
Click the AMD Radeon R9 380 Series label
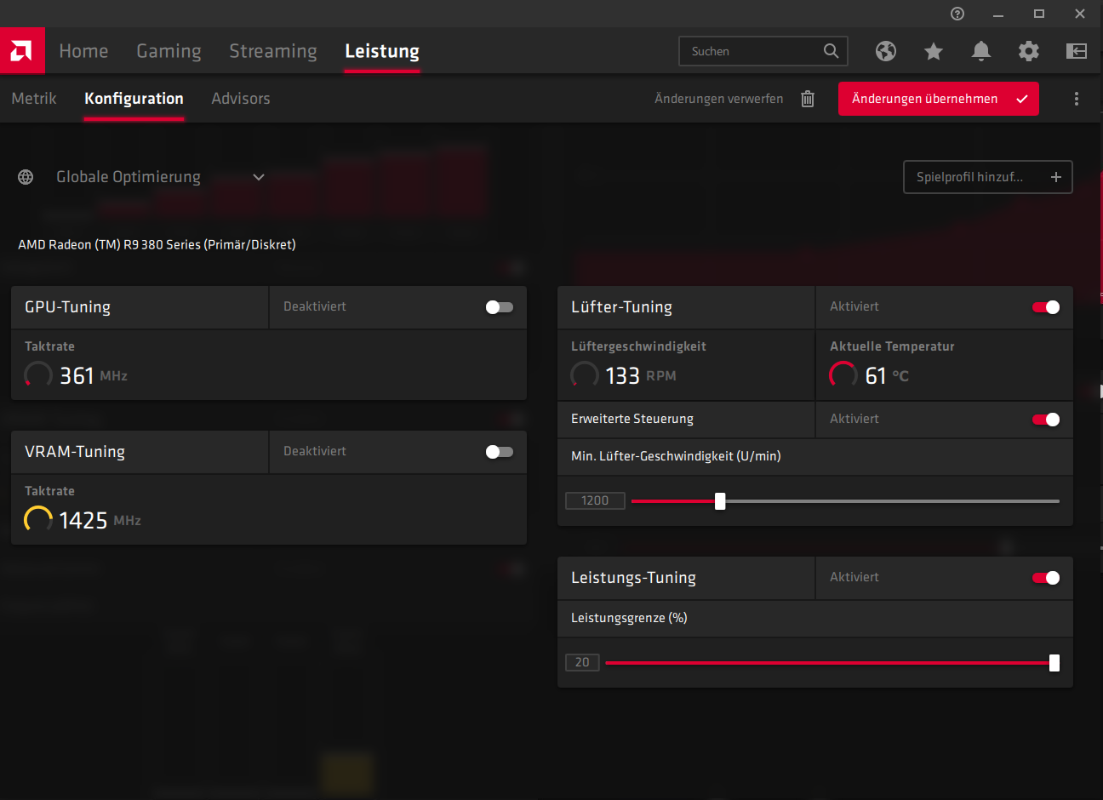[x=157, y=245]
